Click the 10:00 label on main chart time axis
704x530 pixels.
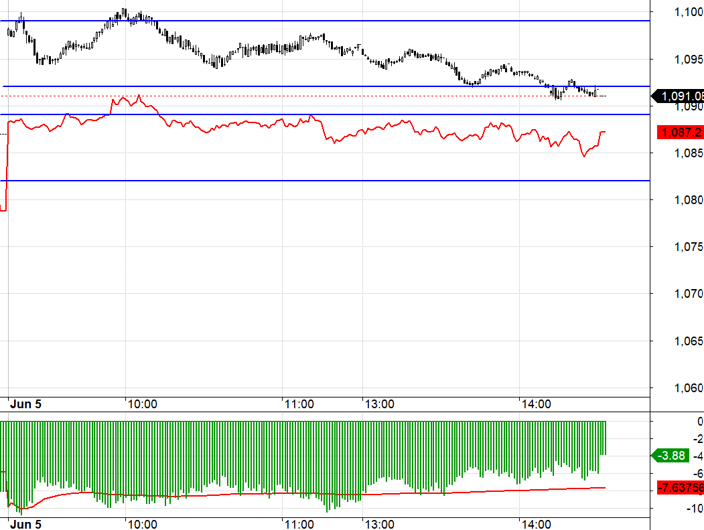point(141,404)
